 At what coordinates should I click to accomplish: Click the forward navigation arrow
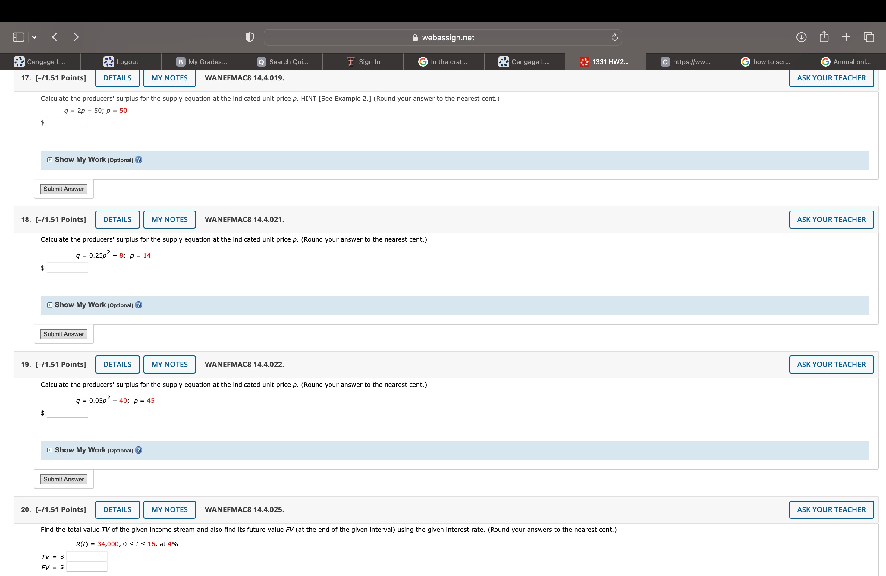pyautogui.click(x=76, y=37)
